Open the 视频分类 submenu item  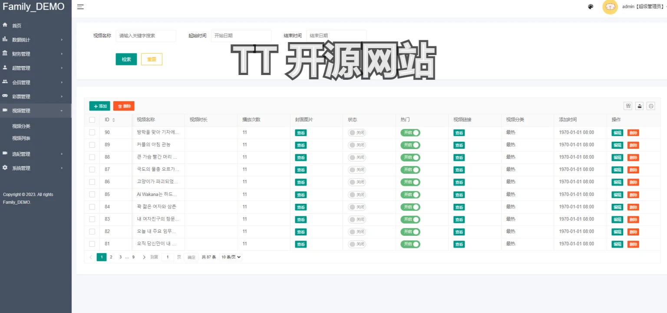[21, 126]
